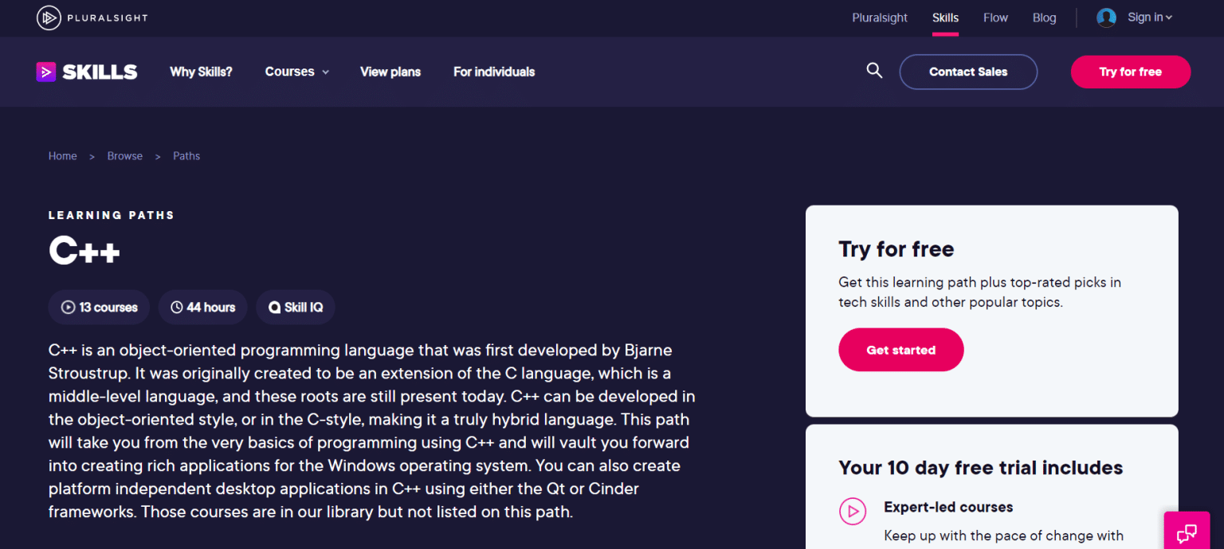The width and height of the screenshot is (1224, 549).
Task: Click View plans in the navigation bar
Action: pyautogui.click(x=390, y=72)
